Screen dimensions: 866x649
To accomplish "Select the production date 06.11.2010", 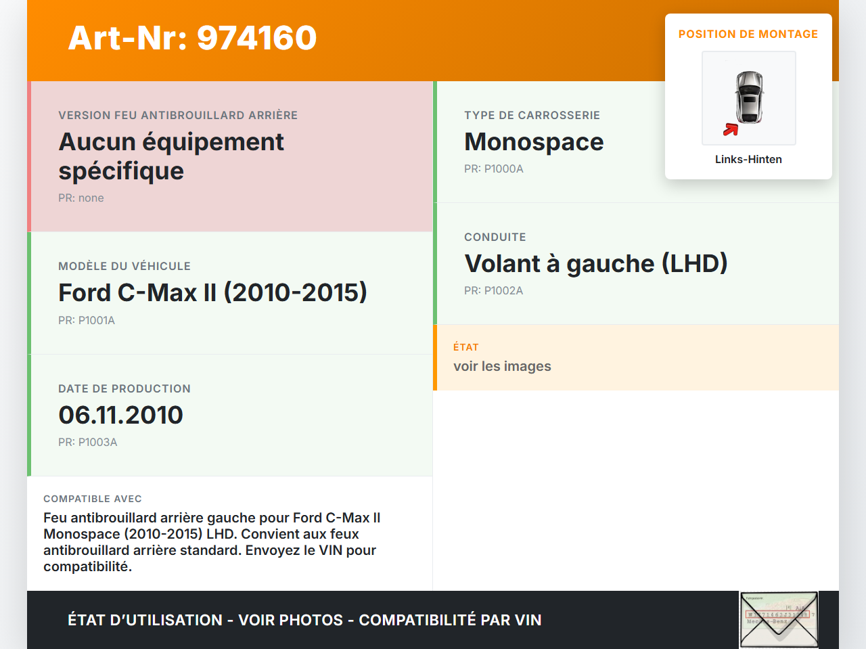I will click(x=120, y=415).
